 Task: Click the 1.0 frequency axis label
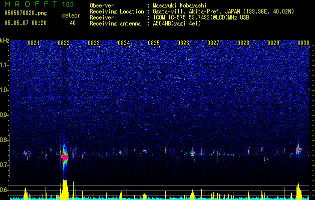4,90
